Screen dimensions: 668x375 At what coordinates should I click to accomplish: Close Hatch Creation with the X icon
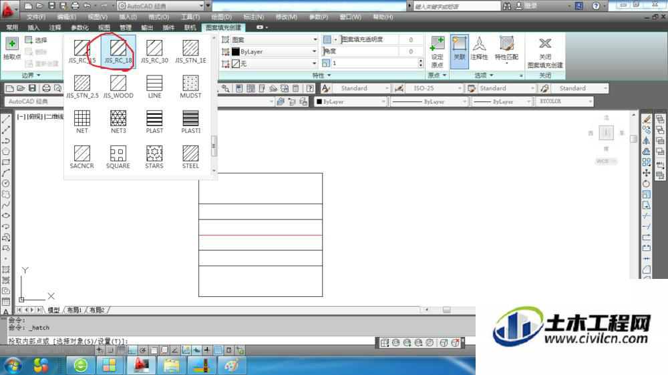(545, 43)
